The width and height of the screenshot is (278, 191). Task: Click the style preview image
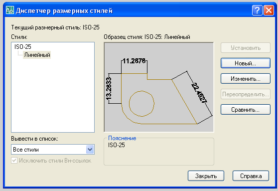(x=159, y=87)
